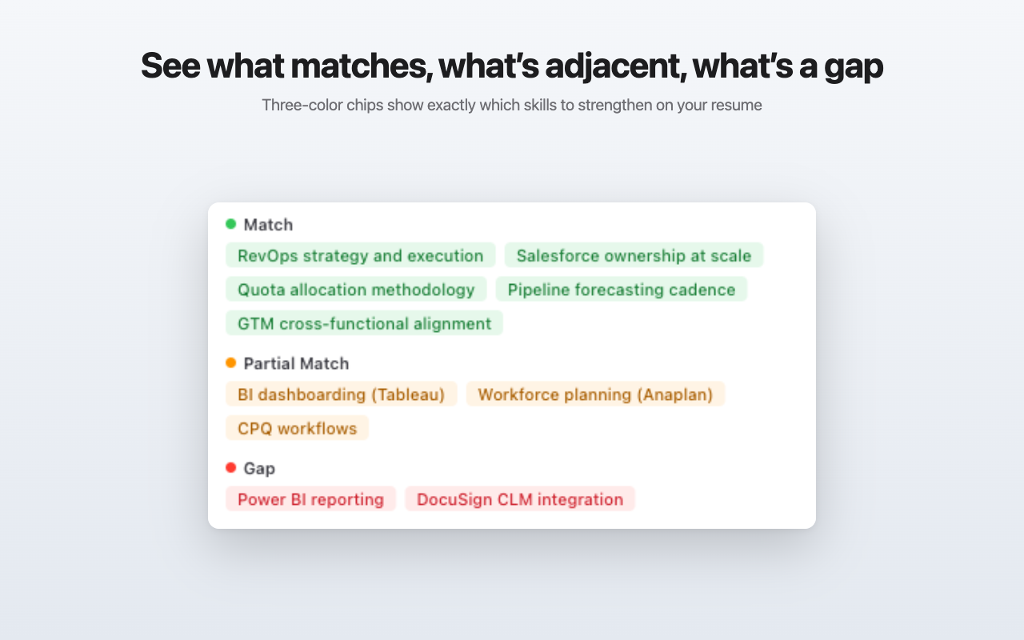The image size is (1024, 640).
Task: Select the RevOps strategy and execution chip
Action: [x=361, y=255]
